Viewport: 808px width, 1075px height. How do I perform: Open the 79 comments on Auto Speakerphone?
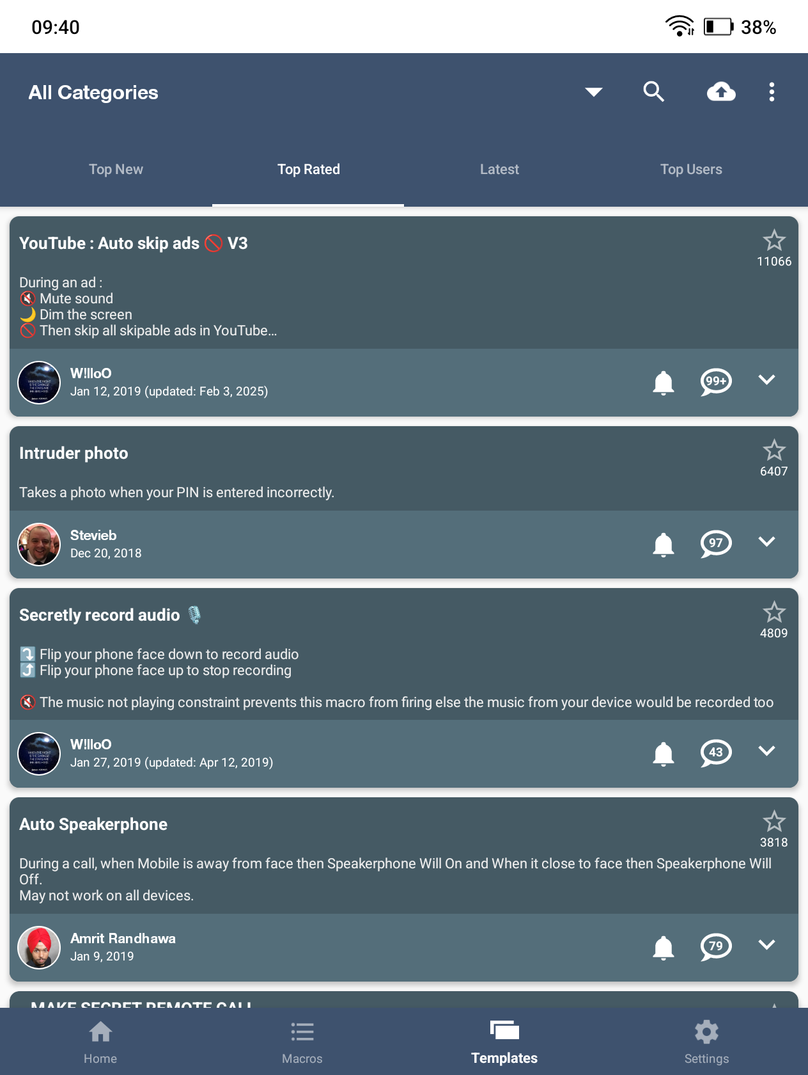click(x=716, y=947)
